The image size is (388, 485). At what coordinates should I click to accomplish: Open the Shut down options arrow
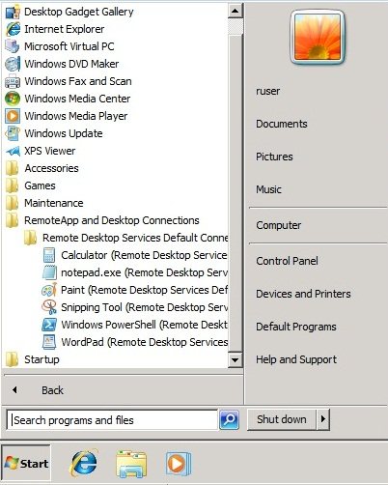click(x=323, y=419)
